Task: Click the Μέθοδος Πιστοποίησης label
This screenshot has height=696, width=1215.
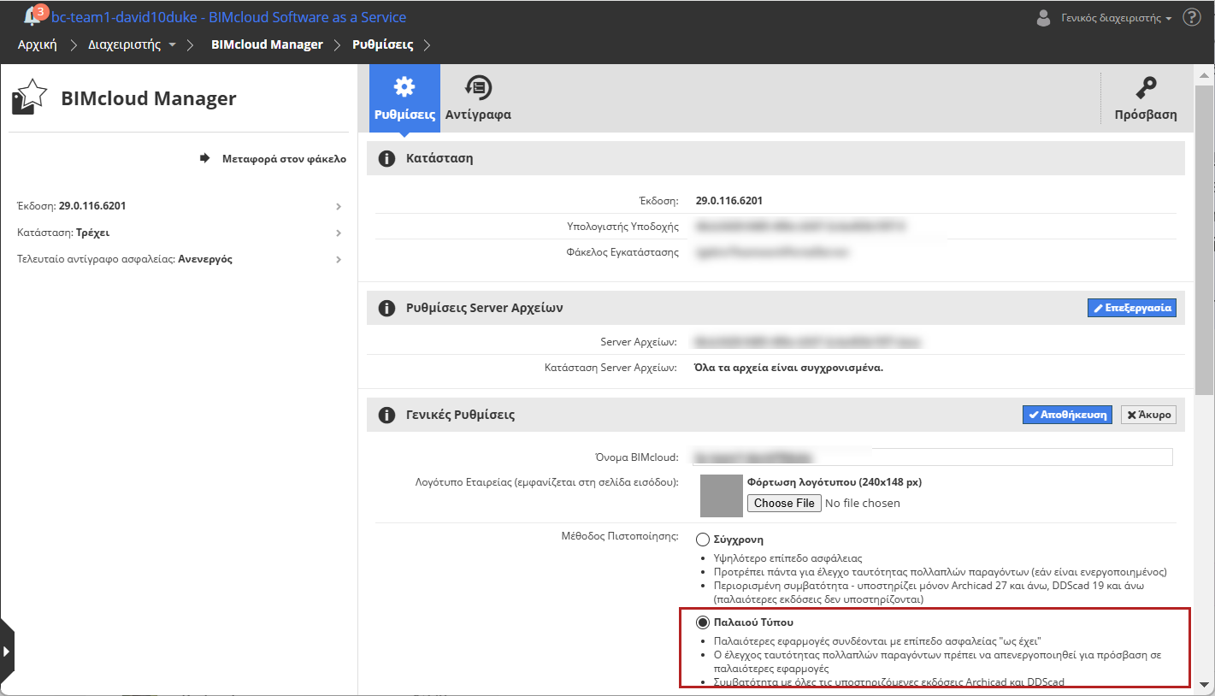Action: 620,537
